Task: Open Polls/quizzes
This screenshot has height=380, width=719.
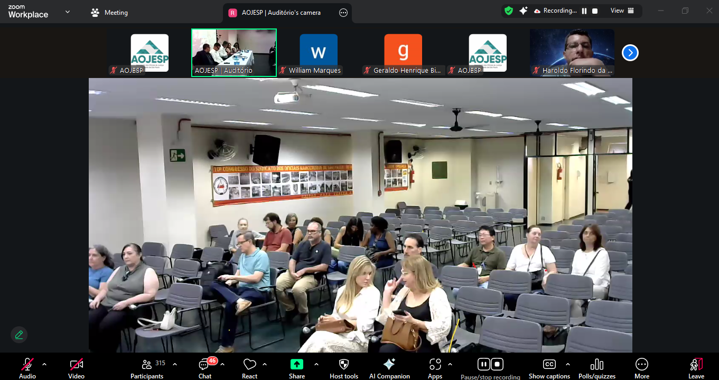Action: [x=596, y=367]
